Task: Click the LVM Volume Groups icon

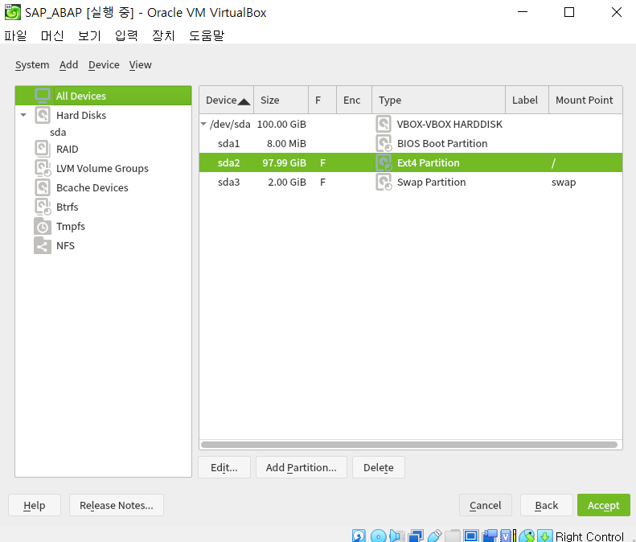Action: (43, 168)
